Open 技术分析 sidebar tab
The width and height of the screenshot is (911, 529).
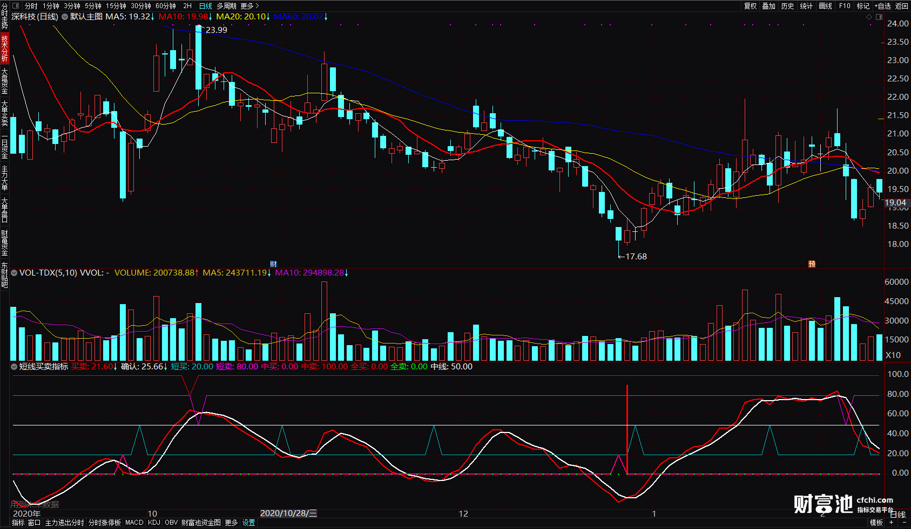[x=4, y=49]
